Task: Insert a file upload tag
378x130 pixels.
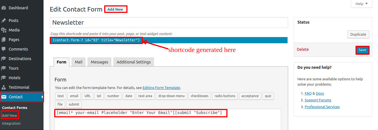Action: 60,104
